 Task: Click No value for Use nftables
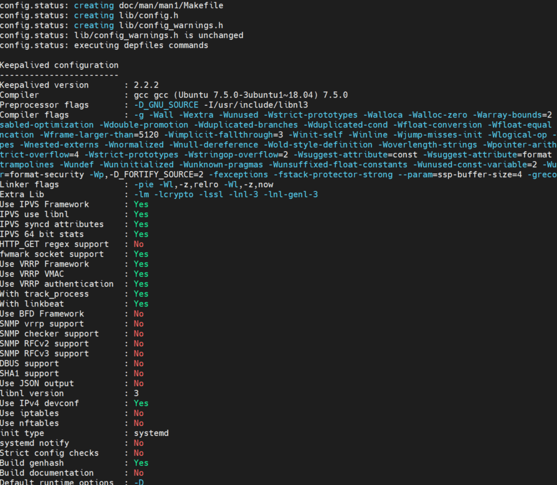[139, 423]
